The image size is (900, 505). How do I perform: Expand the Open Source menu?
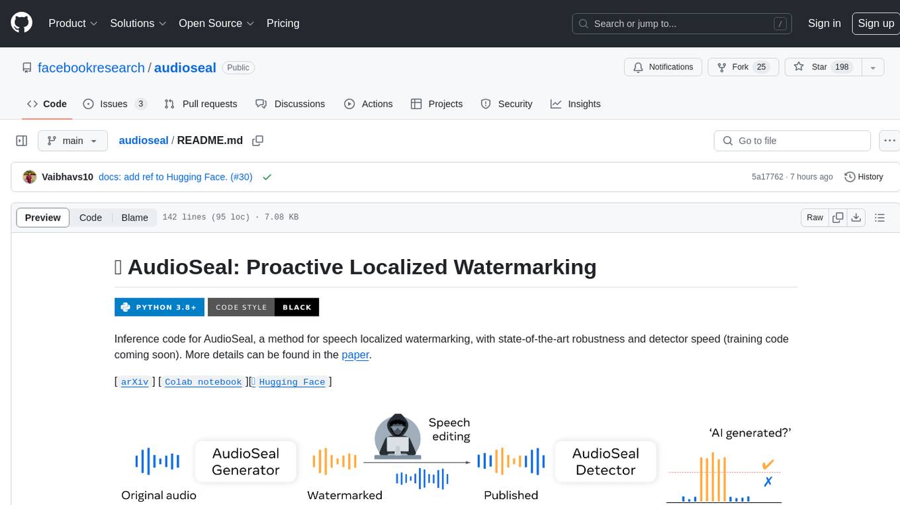coord(216,23)
